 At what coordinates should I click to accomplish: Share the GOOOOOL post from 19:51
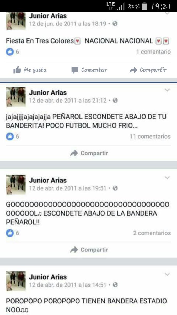pos(89,250)
